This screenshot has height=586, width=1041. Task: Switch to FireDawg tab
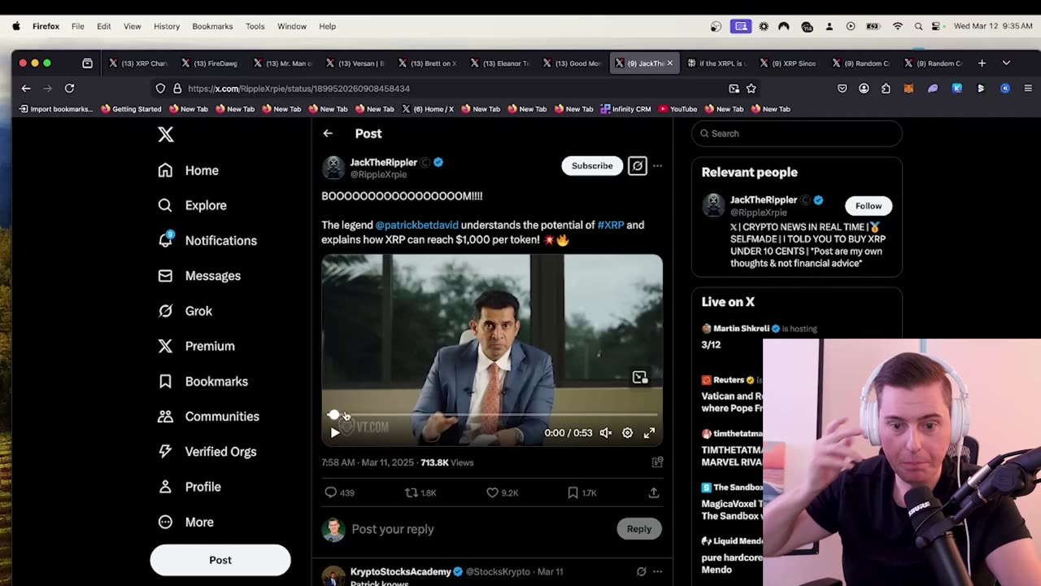211,63
